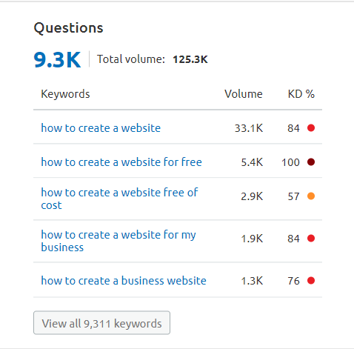Select the 33.1K volume value
Viewport: 354px width, 349px height.
[249, 128]
